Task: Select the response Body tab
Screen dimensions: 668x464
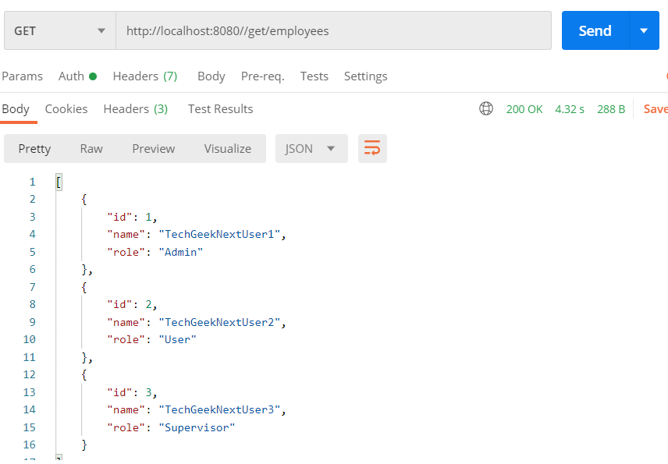Action: (16, 109)
